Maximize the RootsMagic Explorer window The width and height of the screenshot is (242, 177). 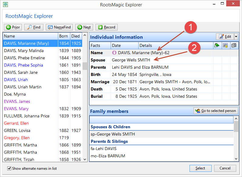[222, 4]
